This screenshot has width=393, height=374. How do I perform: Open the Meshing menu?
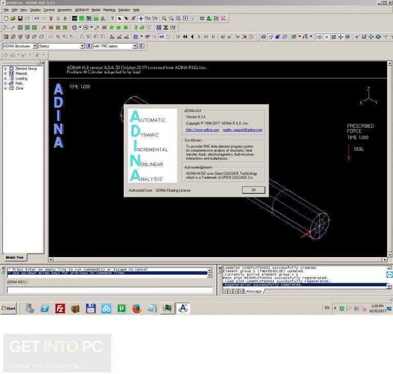(x=110, y=10)
